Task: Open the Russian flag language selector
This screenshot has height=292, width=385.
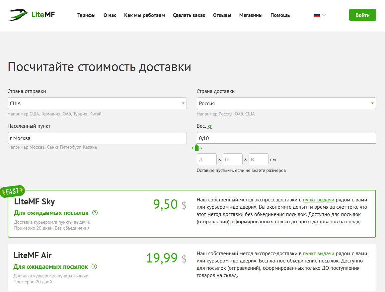Action: click(319, 15)
